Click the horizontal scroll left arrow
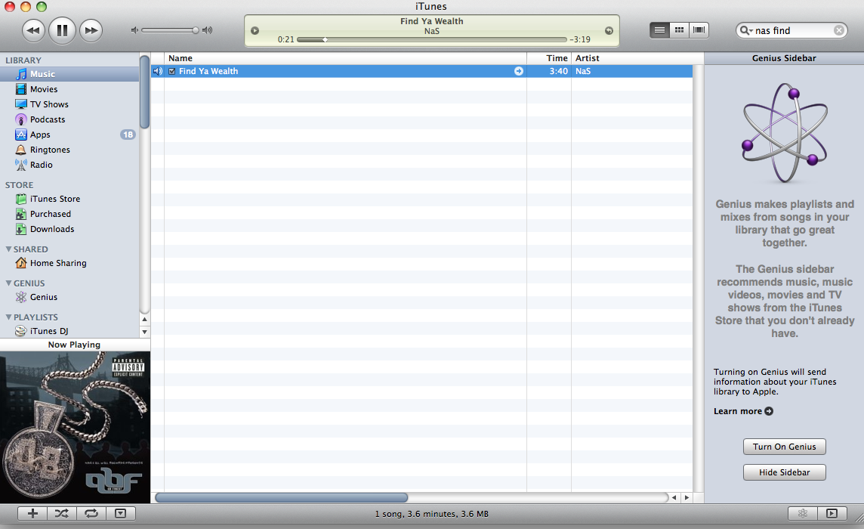Image resolution: width=864 pixels, height=529 pixels. (x=674, y=497)
